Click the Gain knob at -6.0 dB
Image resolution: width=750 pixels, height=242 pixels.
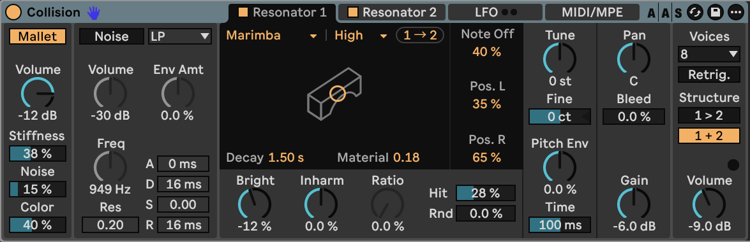click(634, 204)
